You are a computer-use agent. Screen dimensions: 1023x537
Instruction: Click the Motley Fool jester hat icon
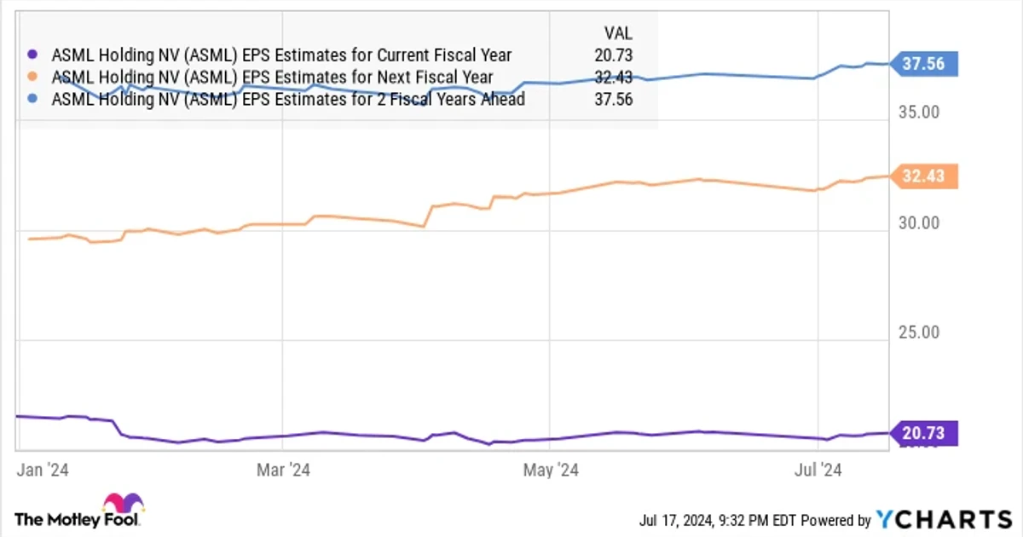coord(124,501)
